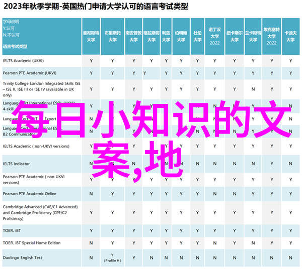
Task: Click TOEFL iBT Special Home Edition N under 诺丁汉大学
Action: point(215,243)
